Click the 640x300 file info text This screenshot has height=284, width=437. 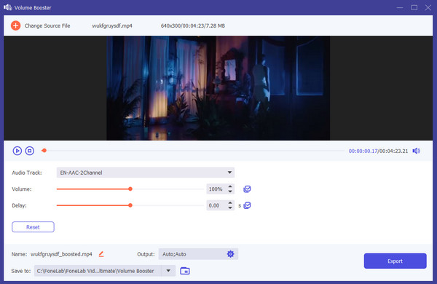click(193, 25)
